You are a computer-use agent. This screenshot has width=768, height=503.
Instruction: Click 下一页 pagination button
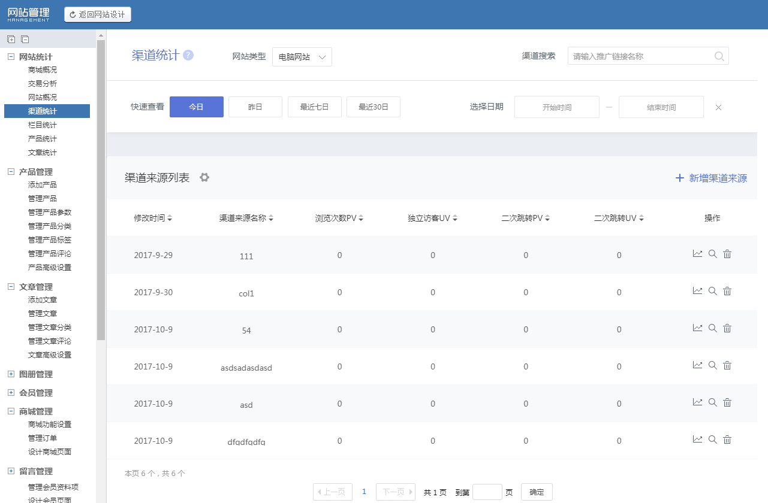click(396, 492)
